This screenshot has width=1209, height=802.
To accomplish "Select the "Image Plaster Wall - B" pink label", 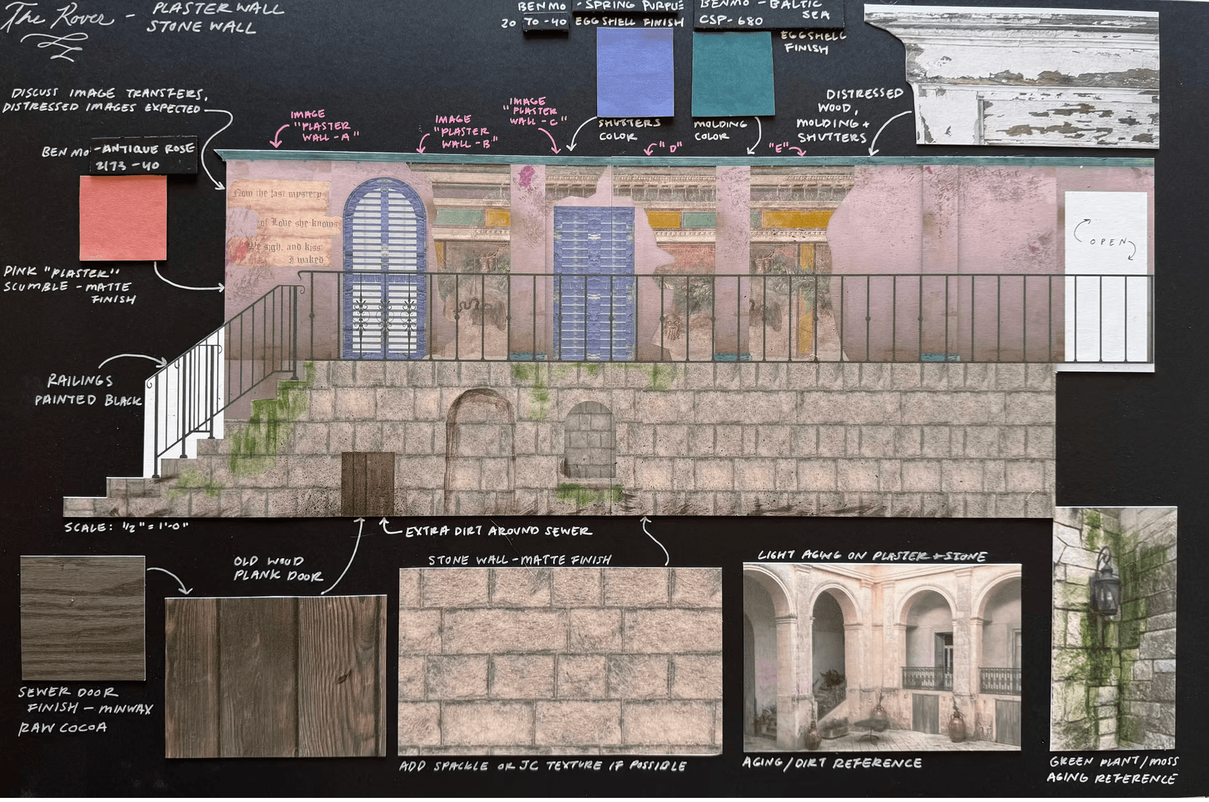I will point(463,131).
